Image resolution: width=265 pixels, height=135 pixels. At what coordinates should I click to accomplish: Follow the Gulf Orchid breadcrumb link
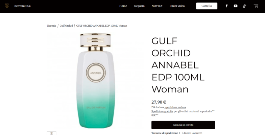66,26
